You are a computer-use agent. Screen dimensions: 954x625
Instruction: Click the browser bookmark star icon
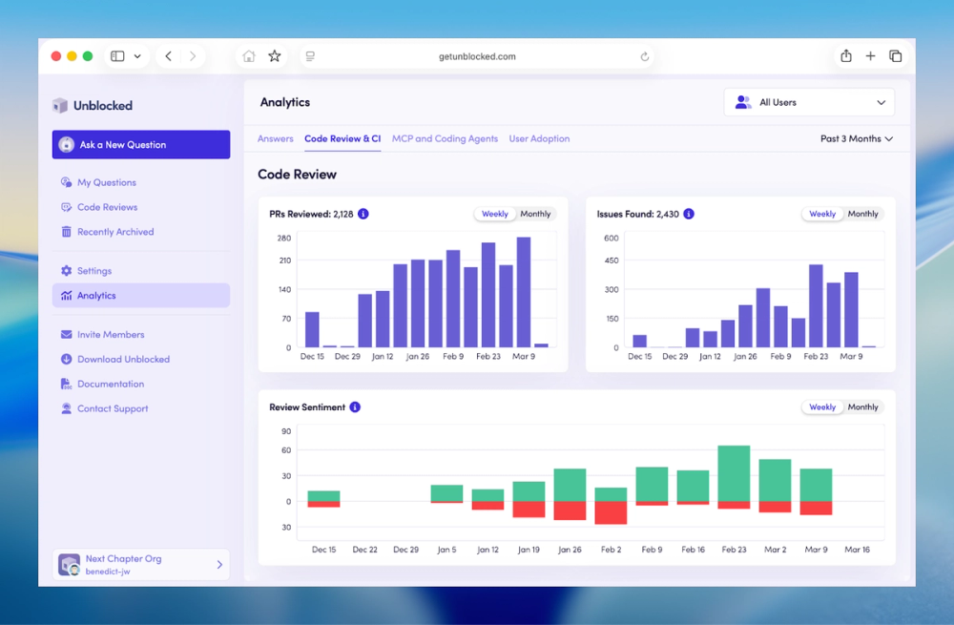[275, 56]
